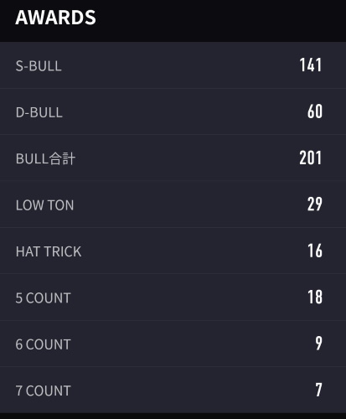Open the 5 COUNT award row
The width and height of the screenshot is (346, 419).
(173, 297)
